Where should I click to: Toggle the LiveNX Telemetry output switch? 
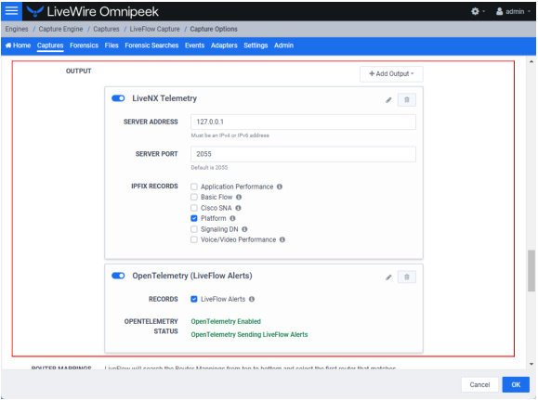118,98
